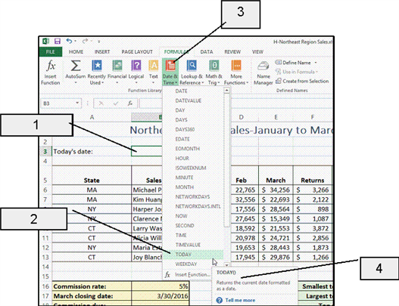The height and width of the screenshot is (306, 399).
Task: Switch to the INSERT tab
Action: [x=102, y=52]
